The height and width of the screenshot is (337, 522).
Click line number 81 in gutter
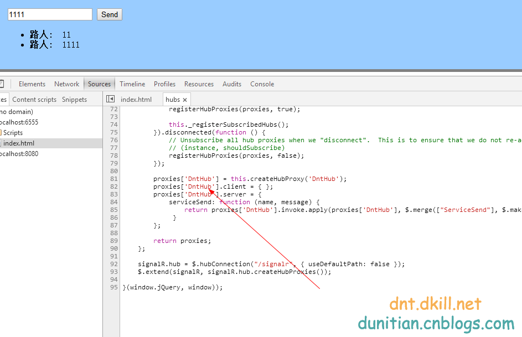coord(114,179)
